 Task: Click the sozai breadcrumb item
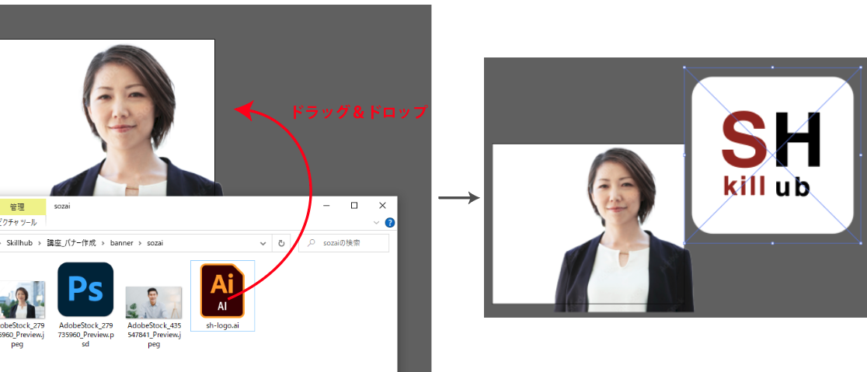(155, 242)
